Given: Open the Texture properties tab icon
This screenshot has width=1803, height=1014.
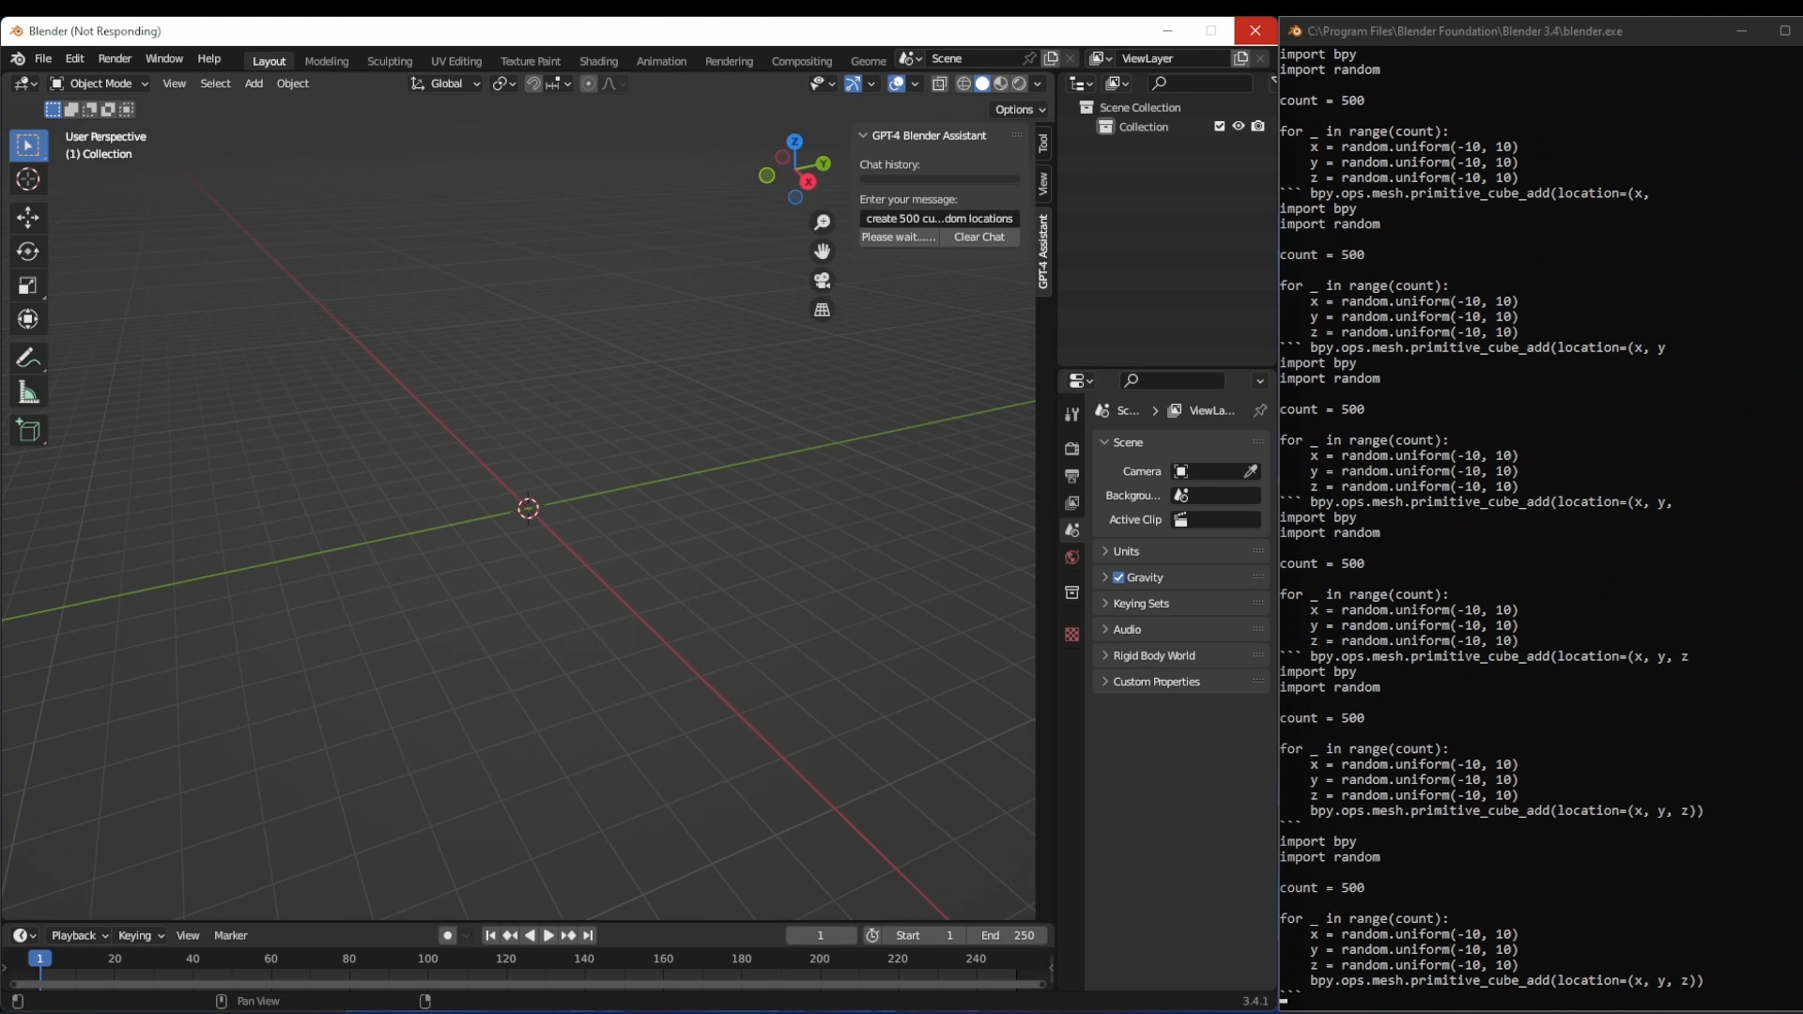Looking at the screenshot, I should (1071, 635).
